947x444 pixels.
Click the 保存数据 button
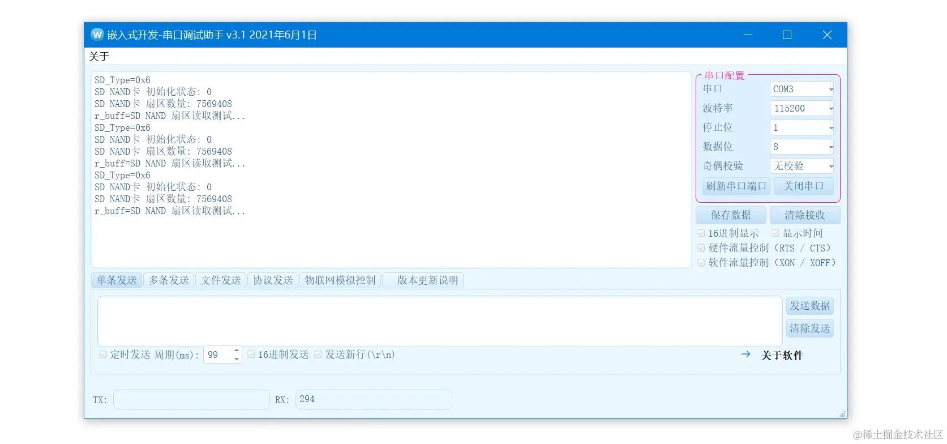731,215
